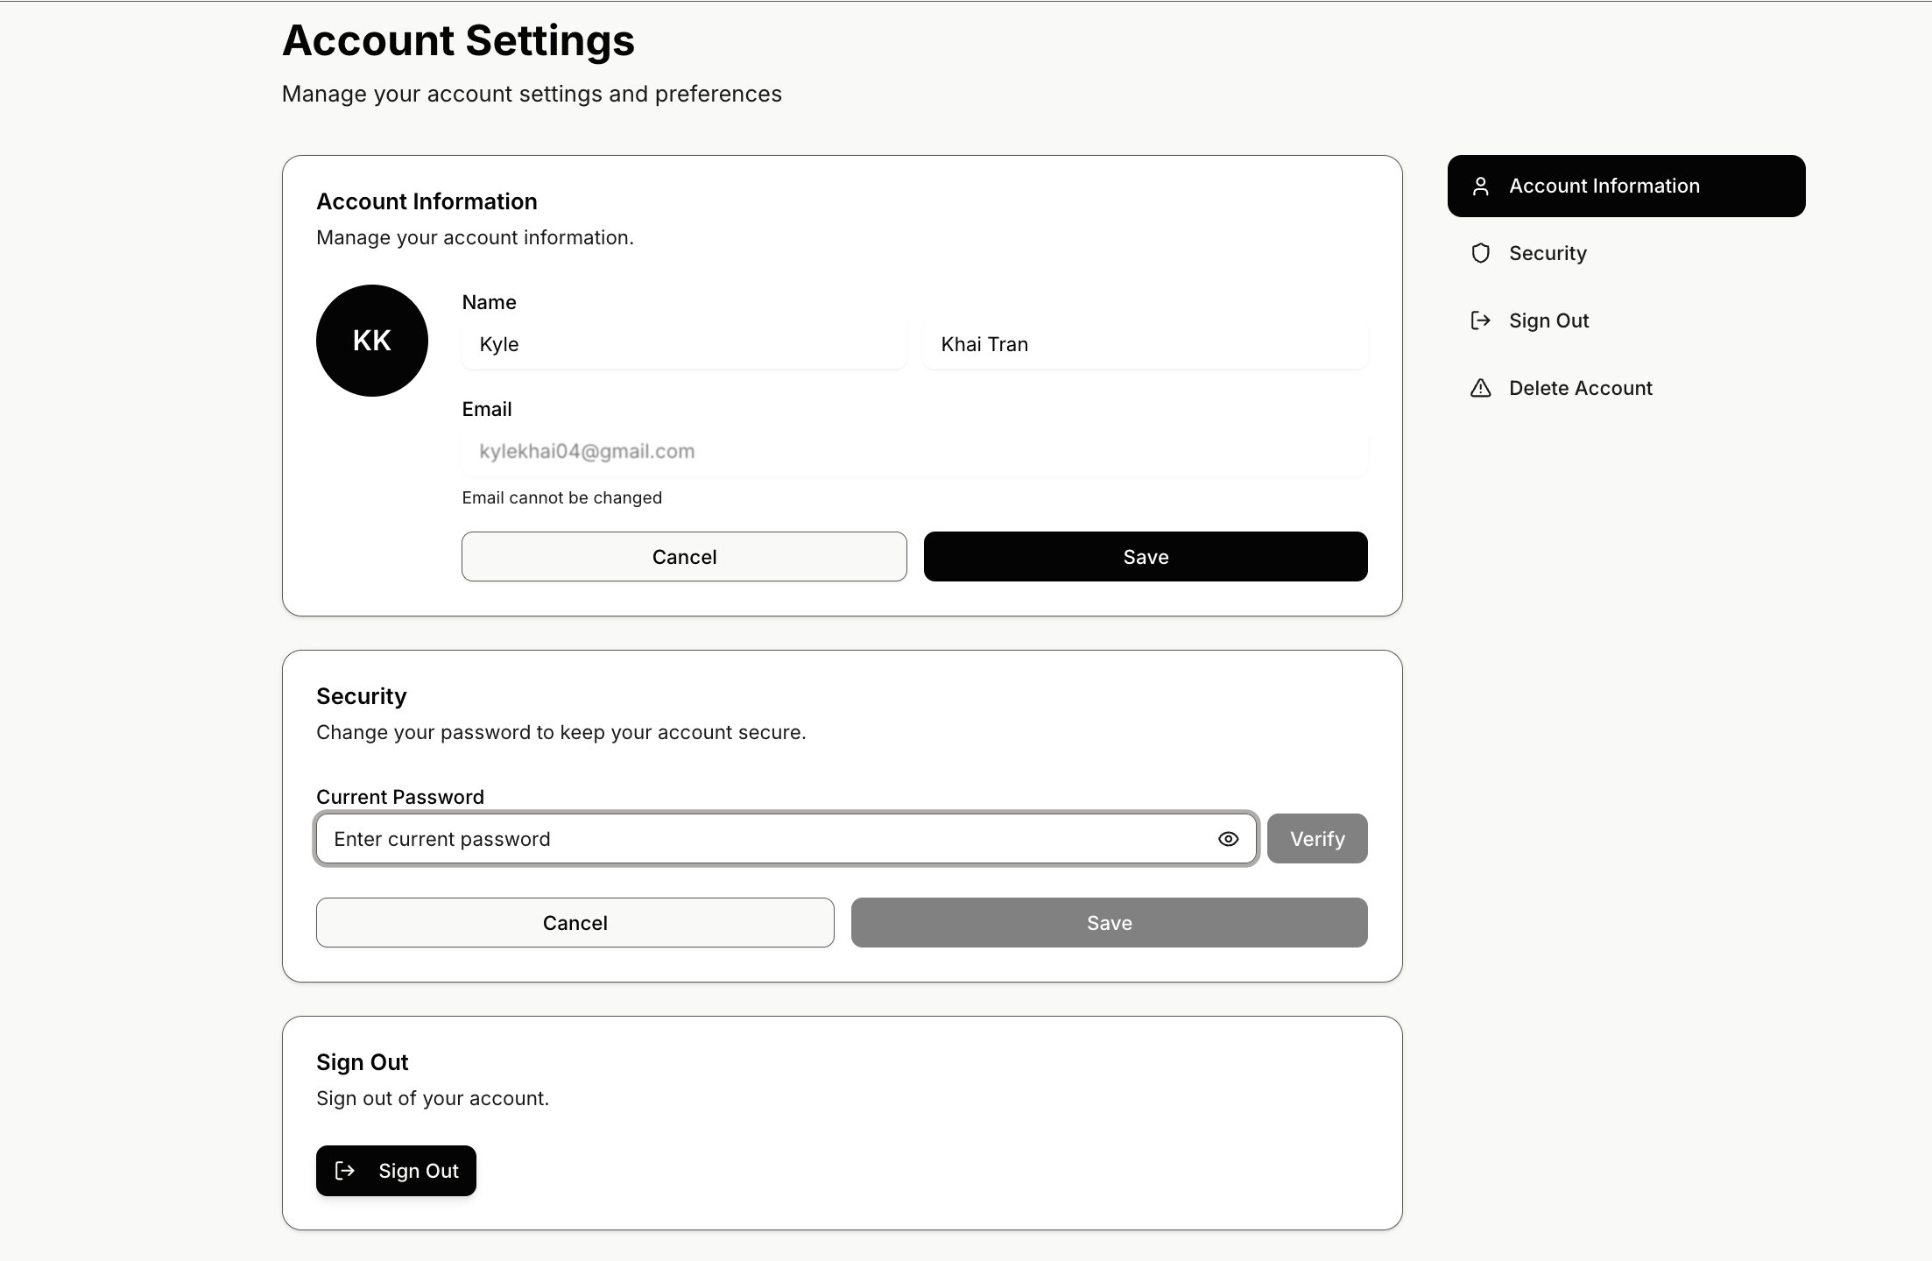The image size is (1932, 1261).
Task: Click the sidebar sign out arrow icon
Action: 1480,321
